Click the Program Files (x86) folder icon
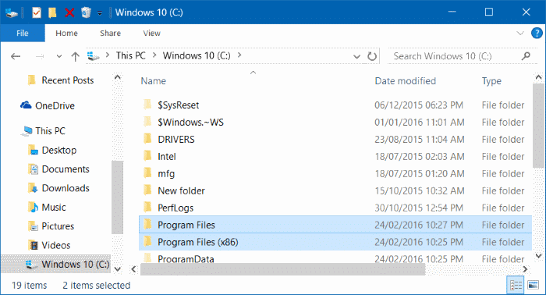546x295 pixels. click(147, 241)
